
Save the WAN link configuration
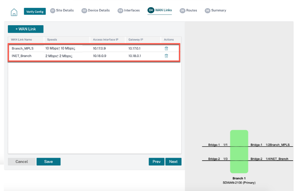48,162
